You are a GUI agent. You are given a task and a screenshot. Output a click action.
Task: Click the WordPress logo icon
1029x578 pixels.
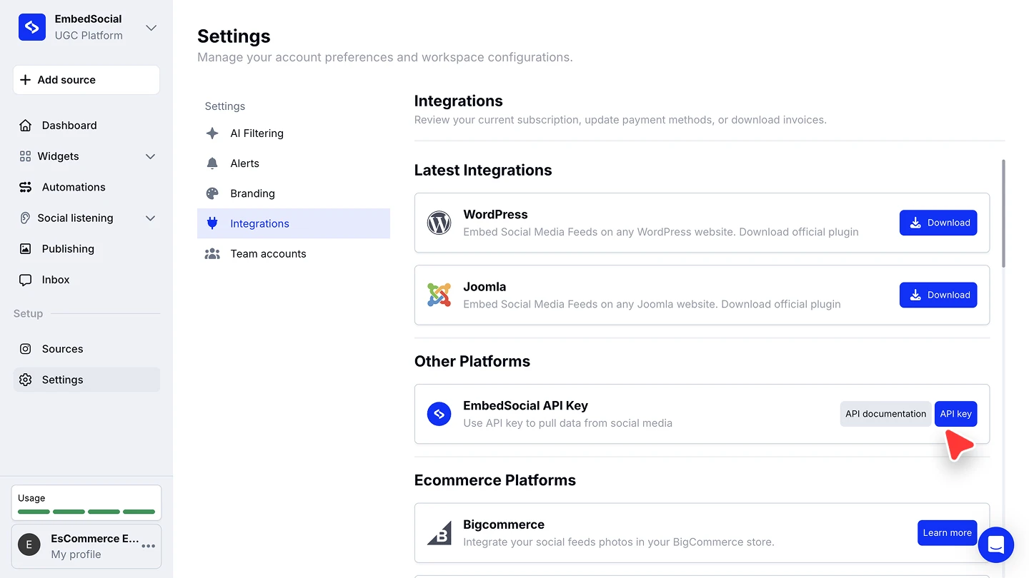(x=439, y=223)
